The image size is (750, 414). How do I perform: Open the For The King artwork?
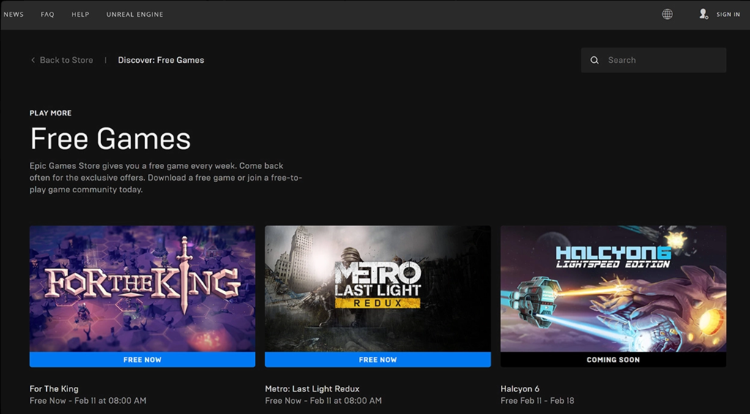[143, 289]
